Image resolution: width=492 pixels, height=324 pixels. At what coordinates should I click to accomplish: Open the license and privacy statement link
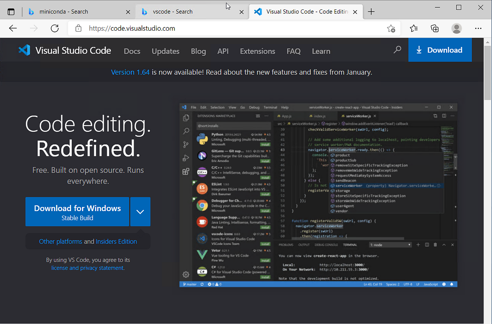click(87, 268)
